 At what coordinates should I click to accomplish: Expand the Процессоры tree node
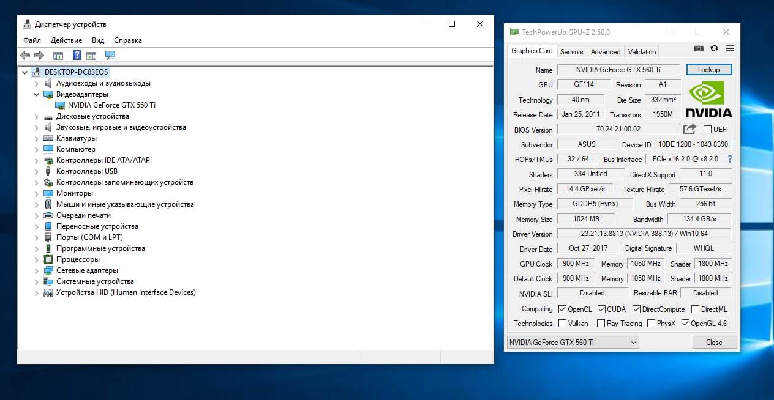click(37, 259)
